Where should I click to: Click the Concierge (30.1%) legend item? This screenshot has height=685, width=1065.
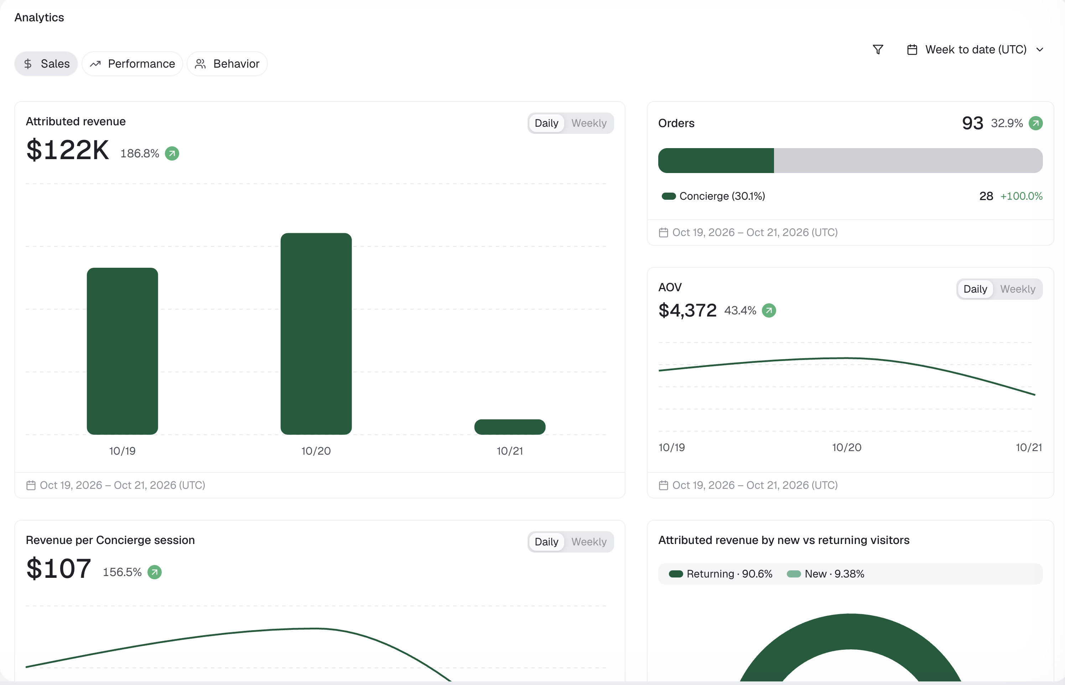713,196
